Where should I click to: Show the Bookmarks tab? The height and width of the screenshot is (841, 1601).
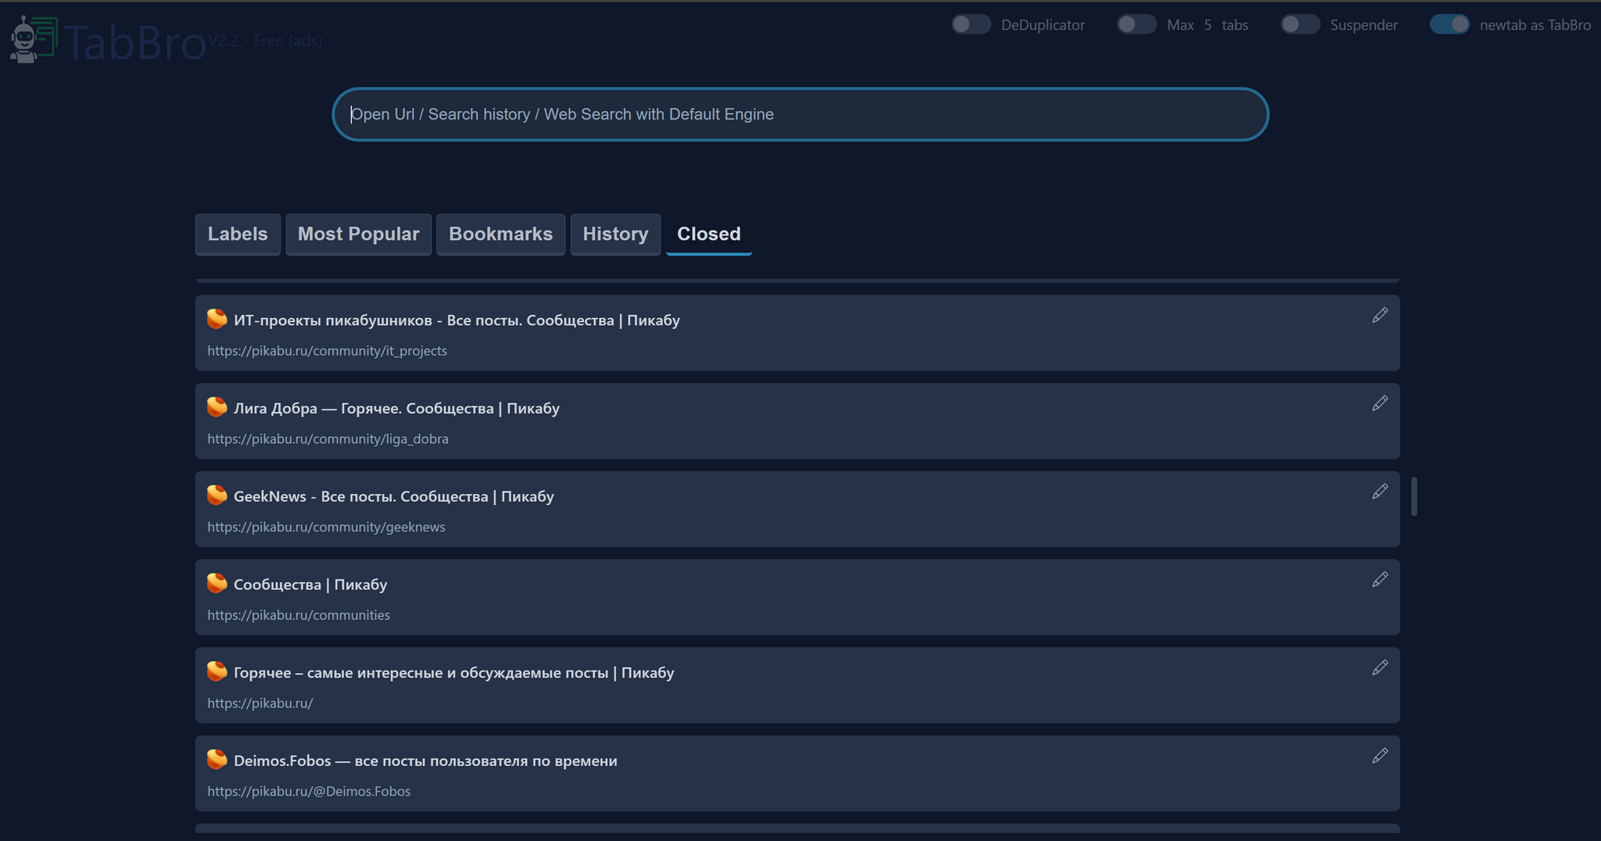[x=501, y=234]
